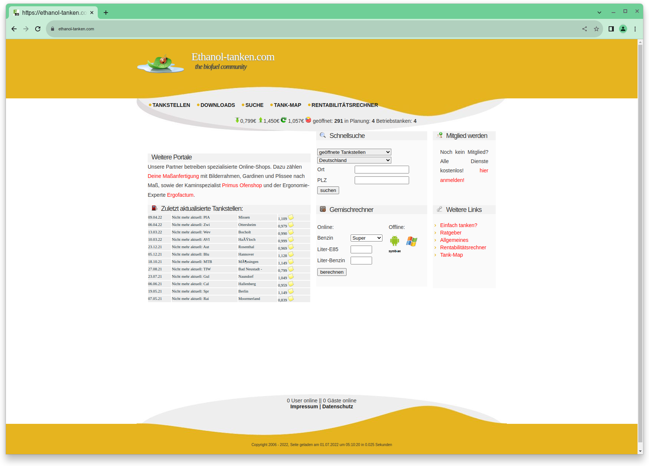Click the PLZ input field

point(382,180)
